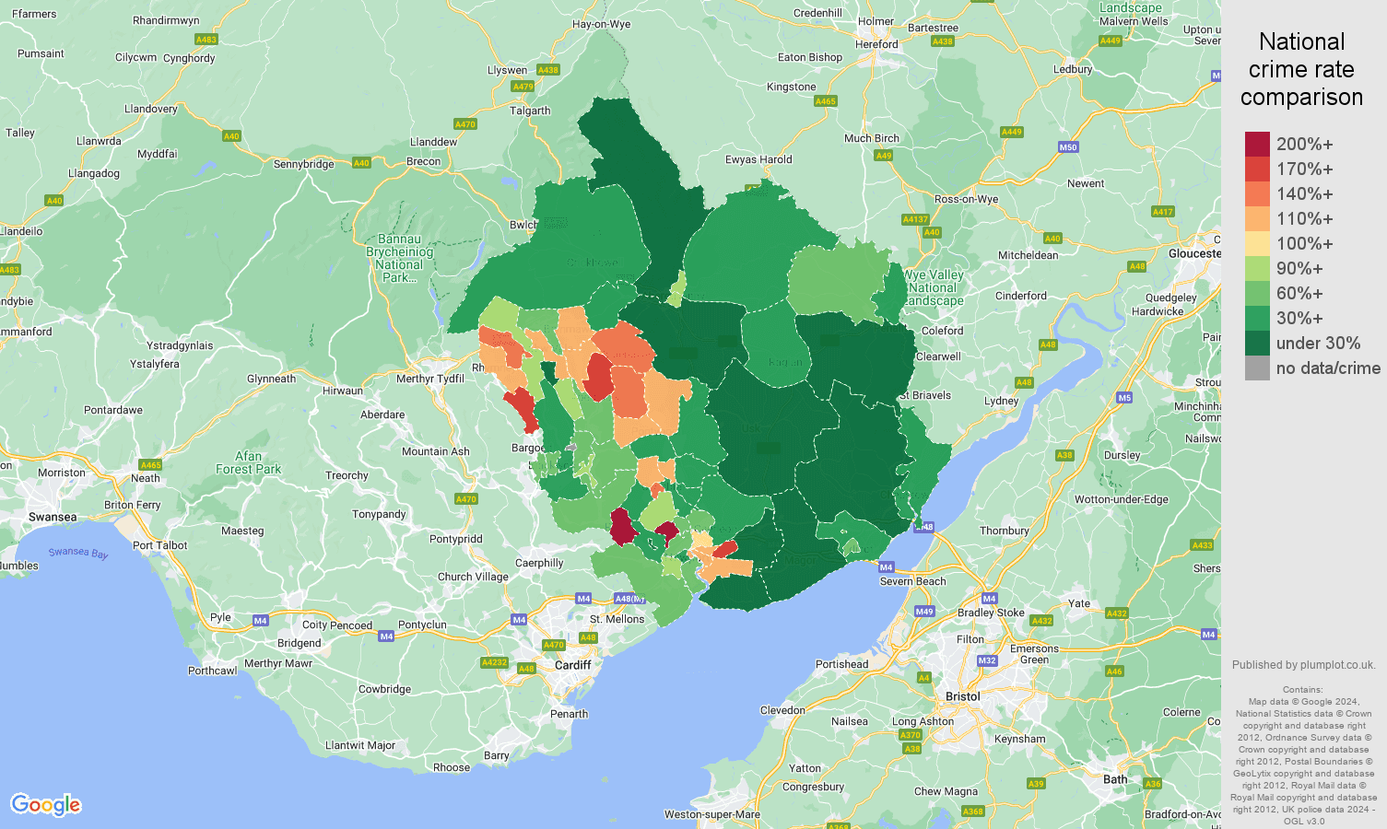This screenshot has height=829, width=1387.
Task: Click the A4 road shield near Portishead
Action: [x=924, y=678]
